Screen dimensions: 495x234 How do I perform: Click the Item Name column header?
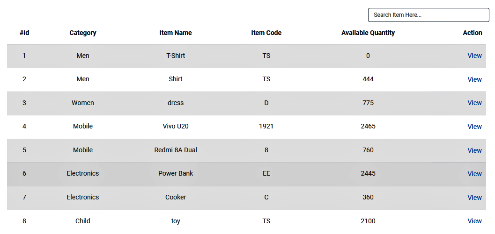click(x=176, y=33)
